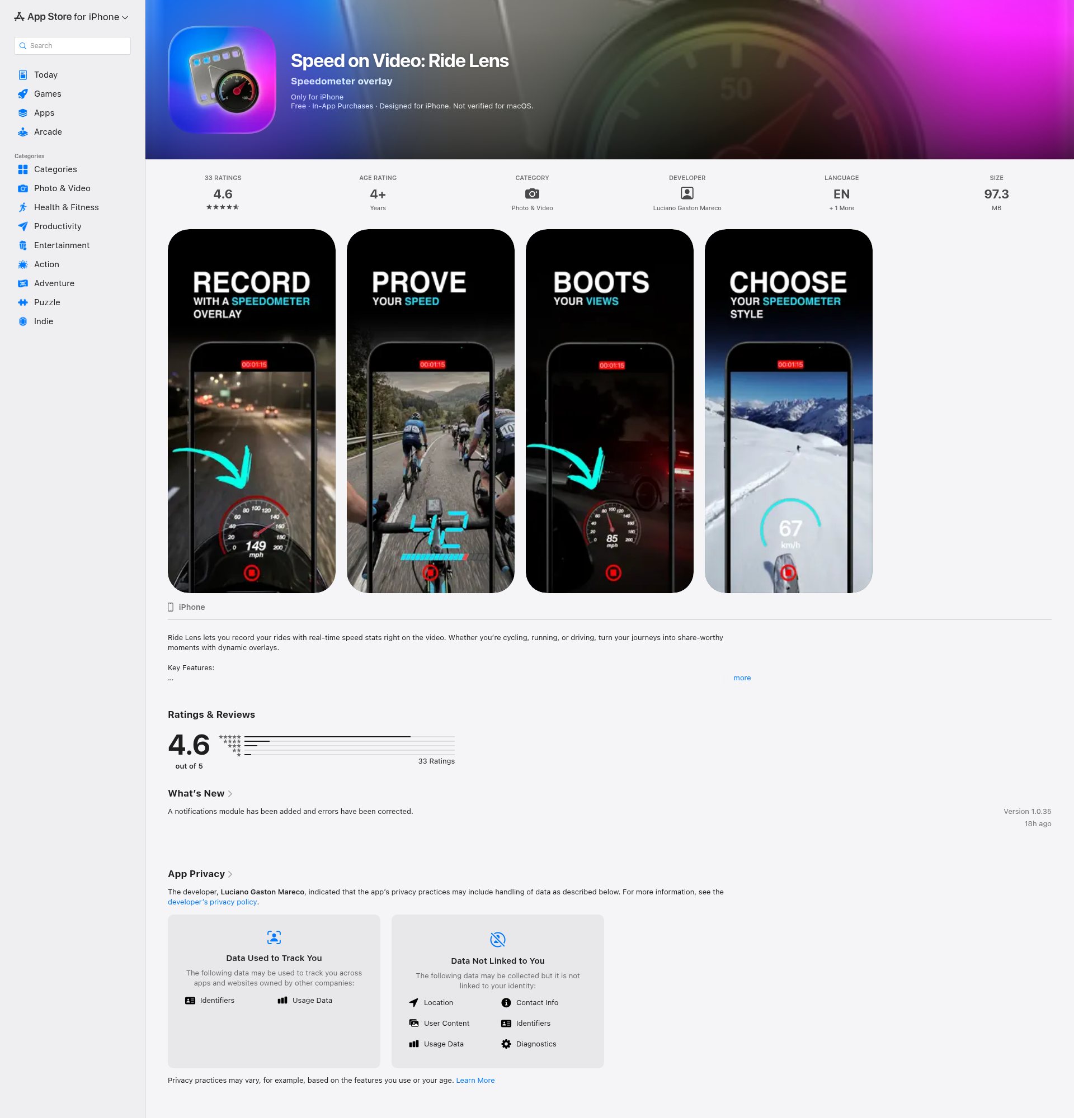
Task: Open the PROVE your speed screenshot
Action: point(430,411)
